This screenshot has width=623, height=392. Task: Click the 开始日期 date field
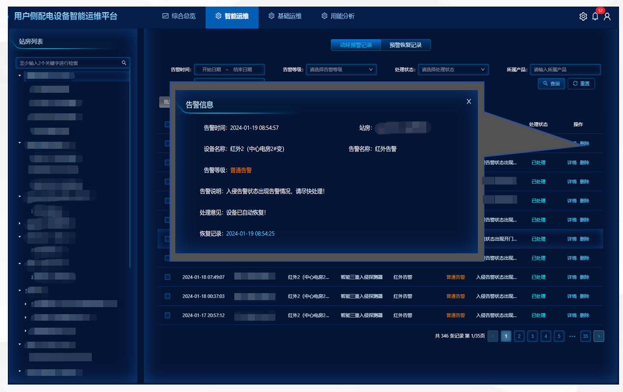[212, 70]
